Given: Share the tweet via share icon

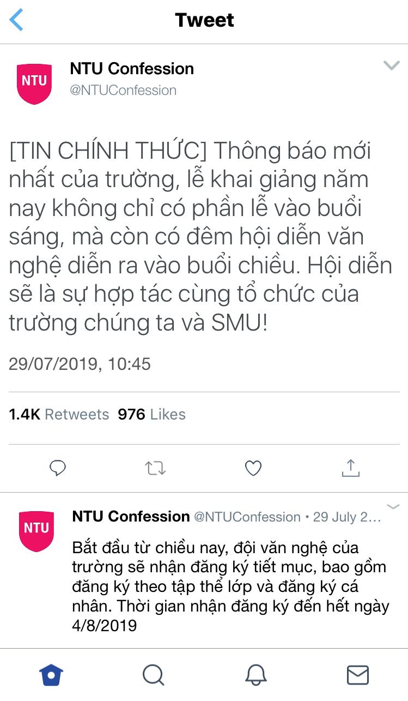Looking at the screenshot, I should [351, 468].
